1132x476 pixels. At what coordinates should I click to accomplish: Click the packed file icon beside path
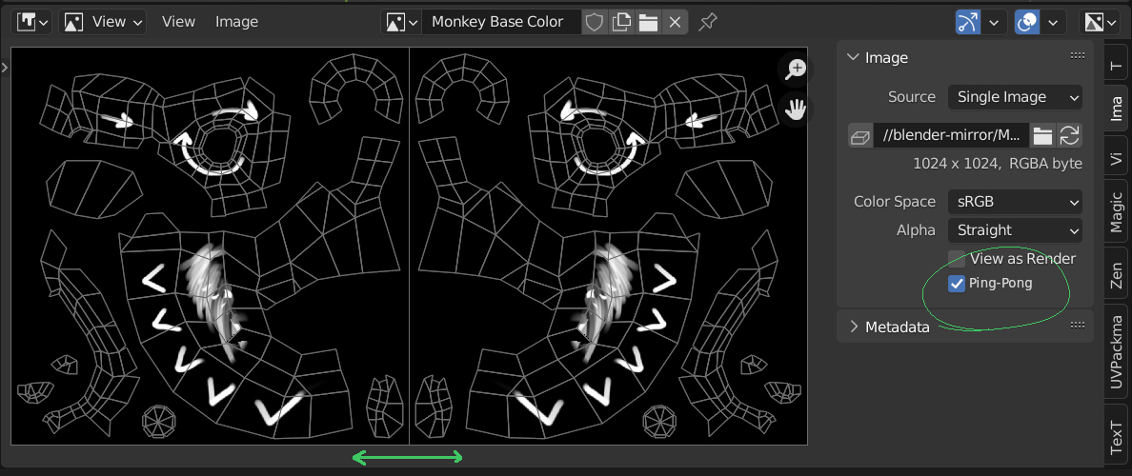pyautogui.click(x=859, y=135)
